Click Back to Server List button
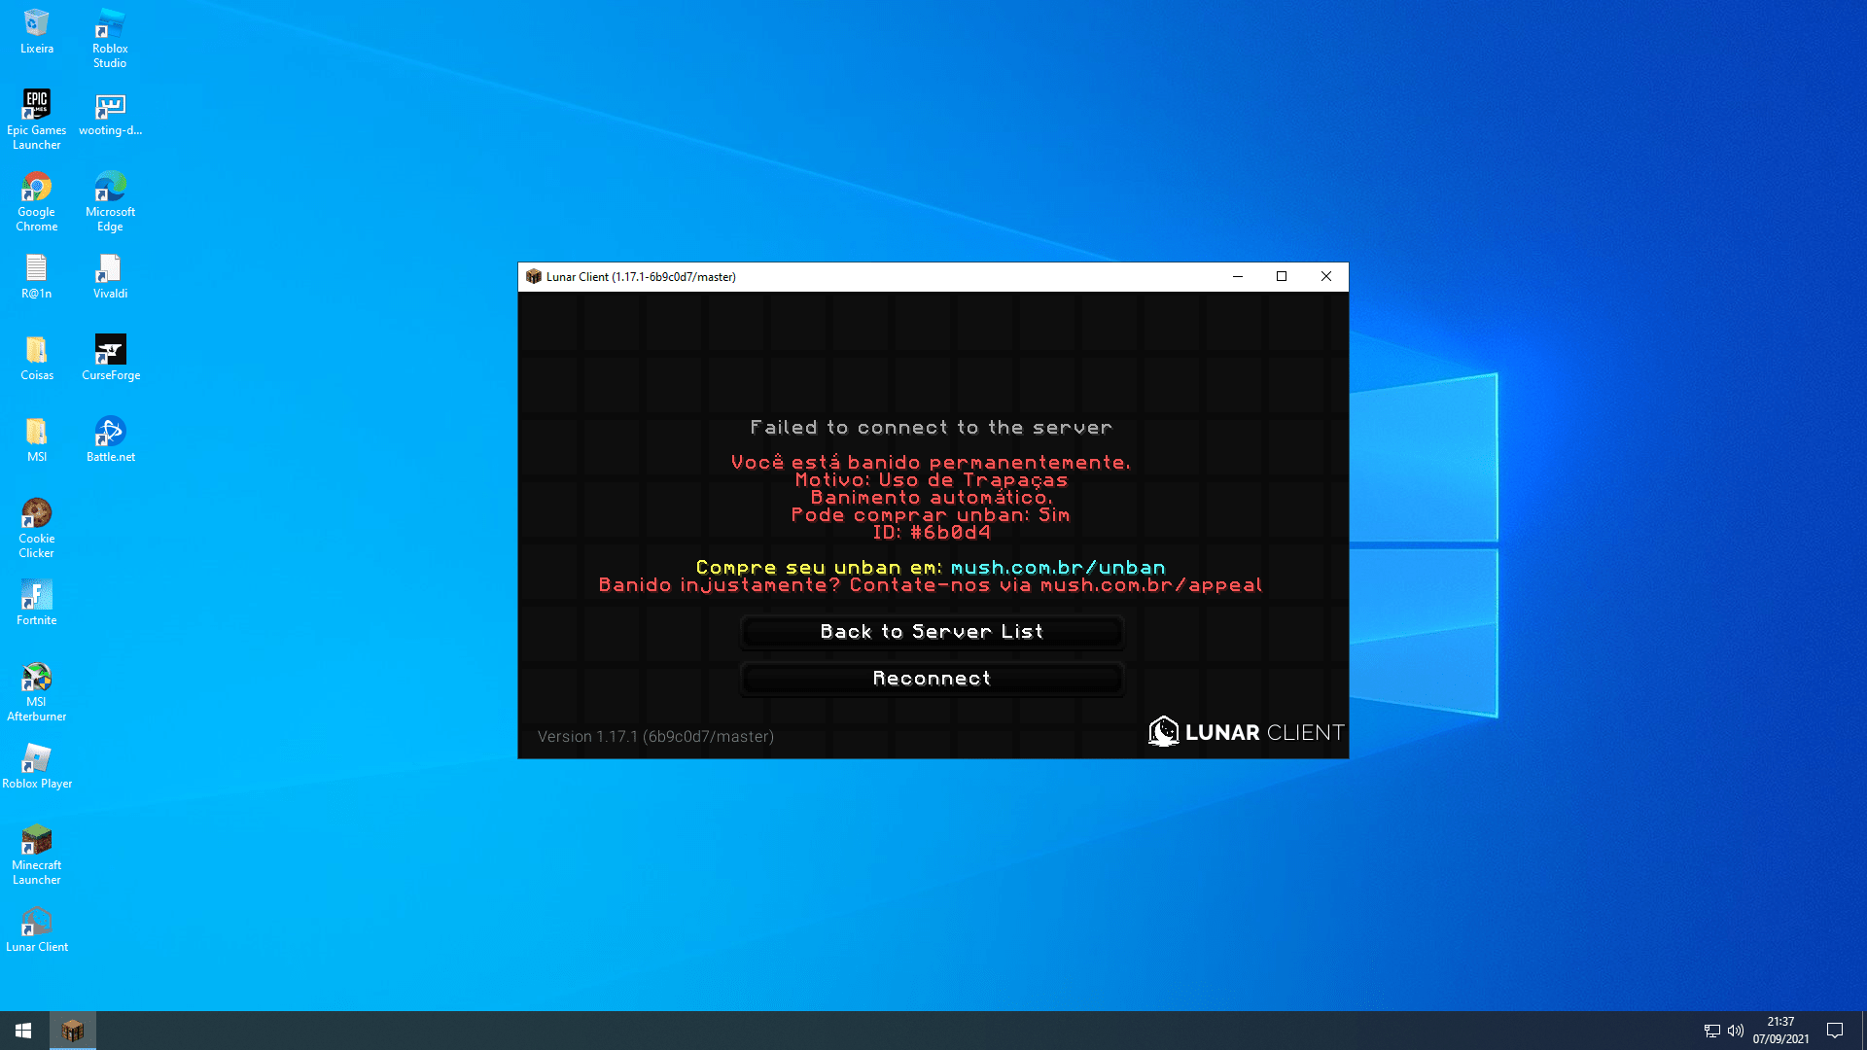 (x=932, y=632)
